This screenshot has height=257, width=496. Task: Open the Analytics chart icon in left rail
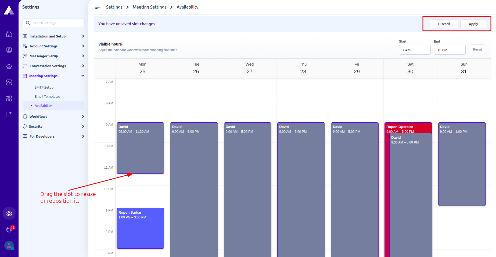tap(9, 82)
